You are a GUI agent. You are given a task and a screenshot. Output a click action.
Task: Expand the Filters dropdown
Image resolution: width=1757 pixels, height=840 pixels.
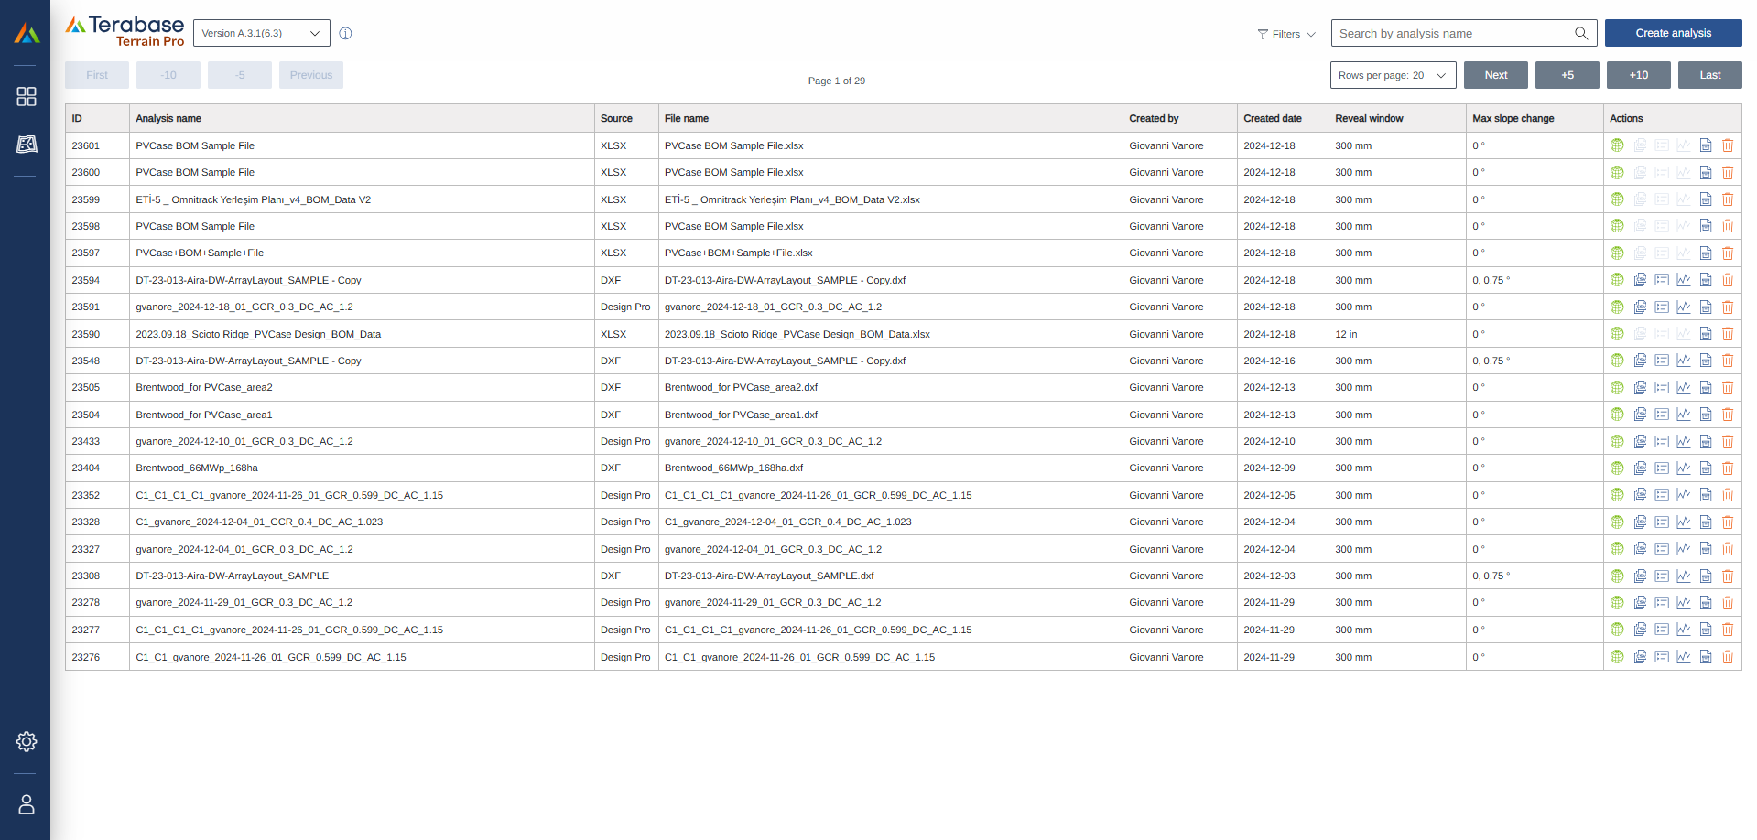click(1285, 34)
